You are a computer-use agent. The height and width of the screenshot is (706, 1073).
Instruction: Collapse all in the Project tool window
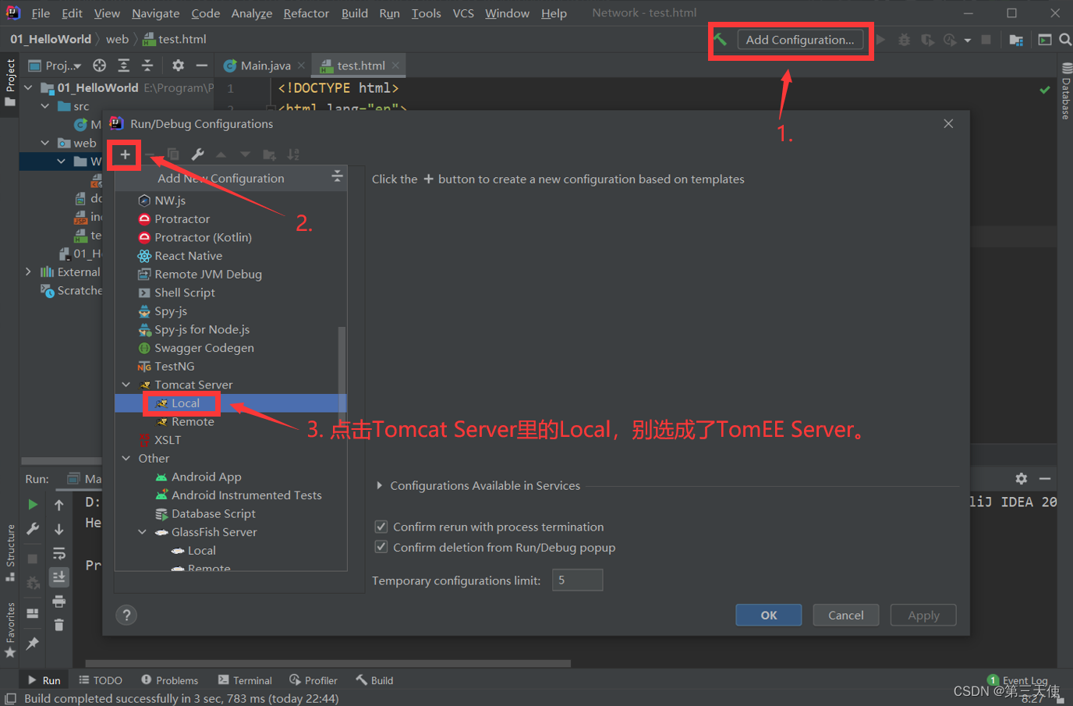pyautogui.click(x=147, y=66)
